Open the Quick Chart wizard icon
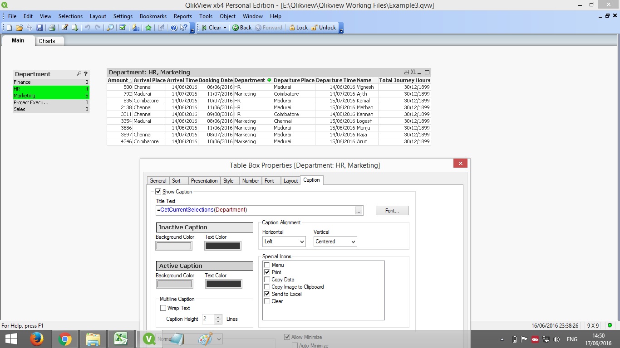The width and height of the screenshot is (620, 348). click(x=136, y=28)
